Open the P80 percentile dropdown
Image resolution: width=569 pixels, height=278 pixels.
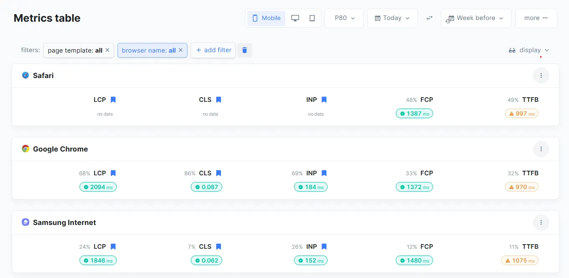pyautogui.click(x=344, y=18)
